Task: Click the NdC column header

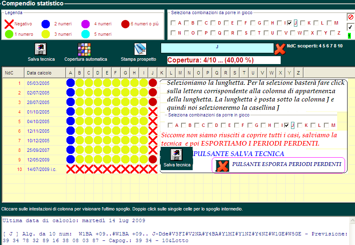Action: (x=13, y=73)
